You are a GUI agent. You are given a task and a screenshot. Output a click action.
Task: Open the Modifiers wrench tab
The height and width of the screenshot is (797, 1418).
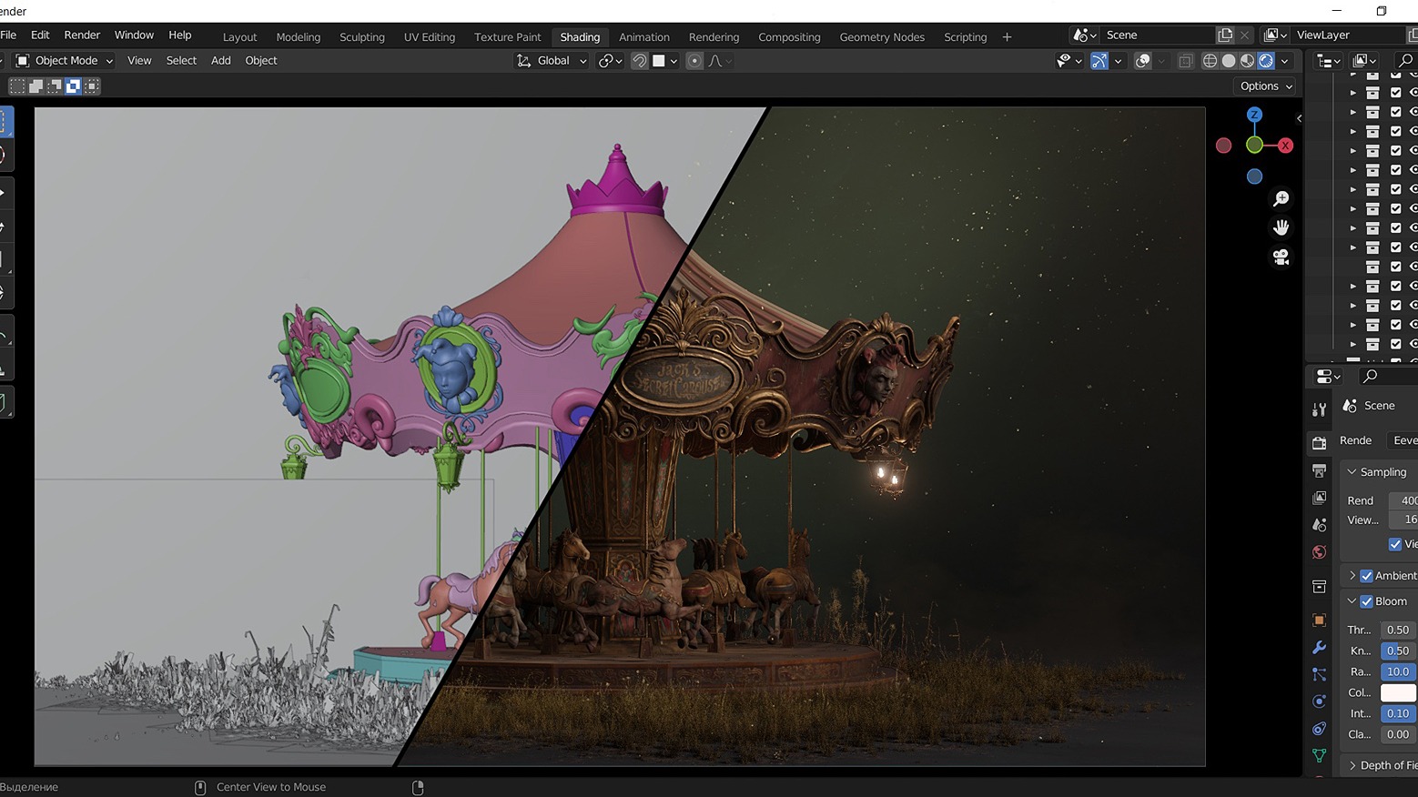[x=1319, y=647]
